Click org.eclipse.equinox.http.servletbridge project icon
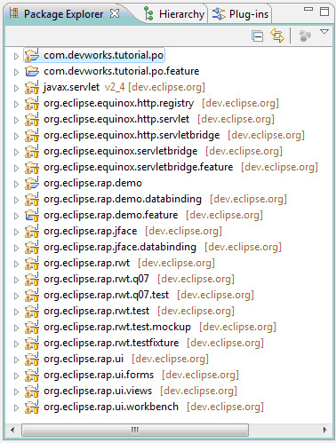This screenshot has height=443, width=336. coord(32,135)
